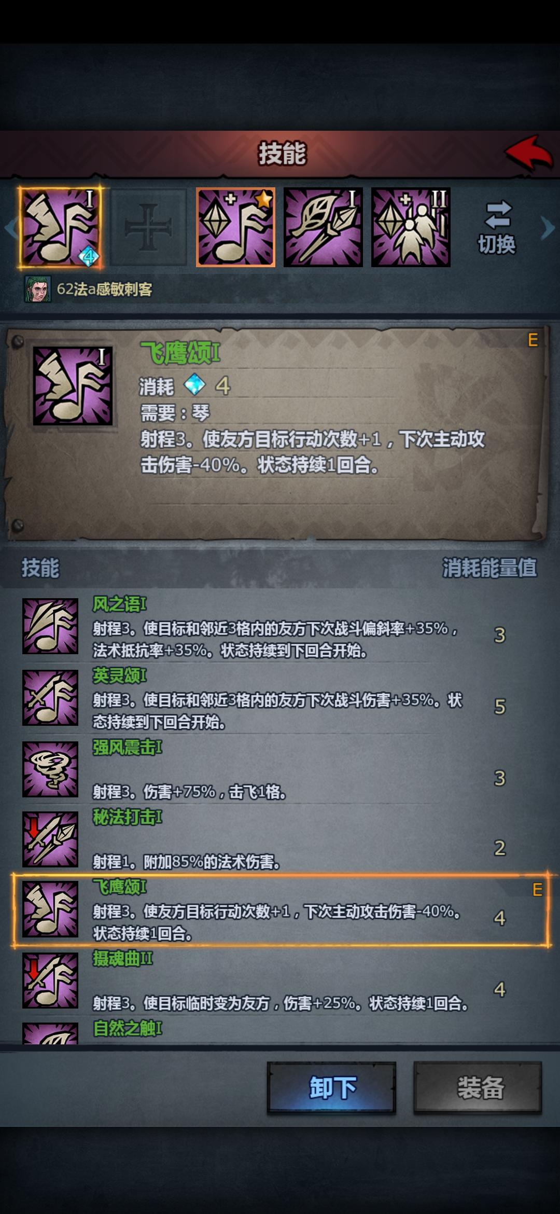Go to previous skills with left chevron
Screen dimensions: 560x1214
(x=9, y=228)
